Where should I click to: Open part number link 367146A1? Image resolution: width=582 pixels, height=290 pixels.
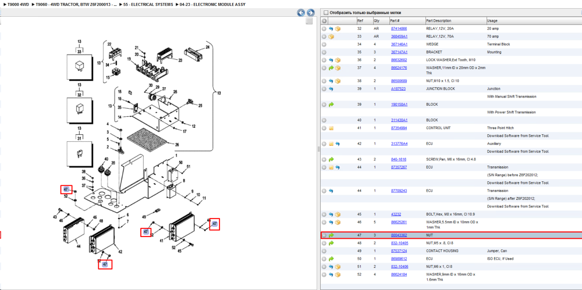[x=399, y=44]
